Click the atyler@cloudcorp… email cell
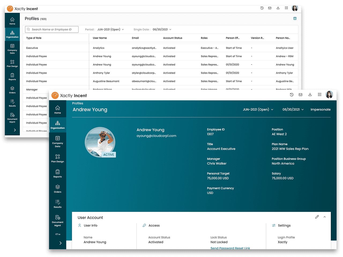This screenshot has width=343, height=257. point(144,73)
